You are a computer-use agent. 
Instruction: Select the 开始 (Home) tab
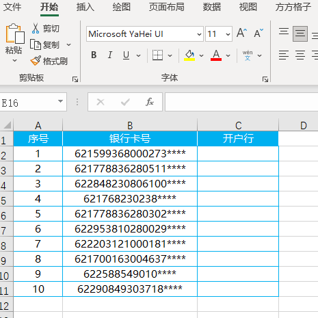tap(49, 7)
